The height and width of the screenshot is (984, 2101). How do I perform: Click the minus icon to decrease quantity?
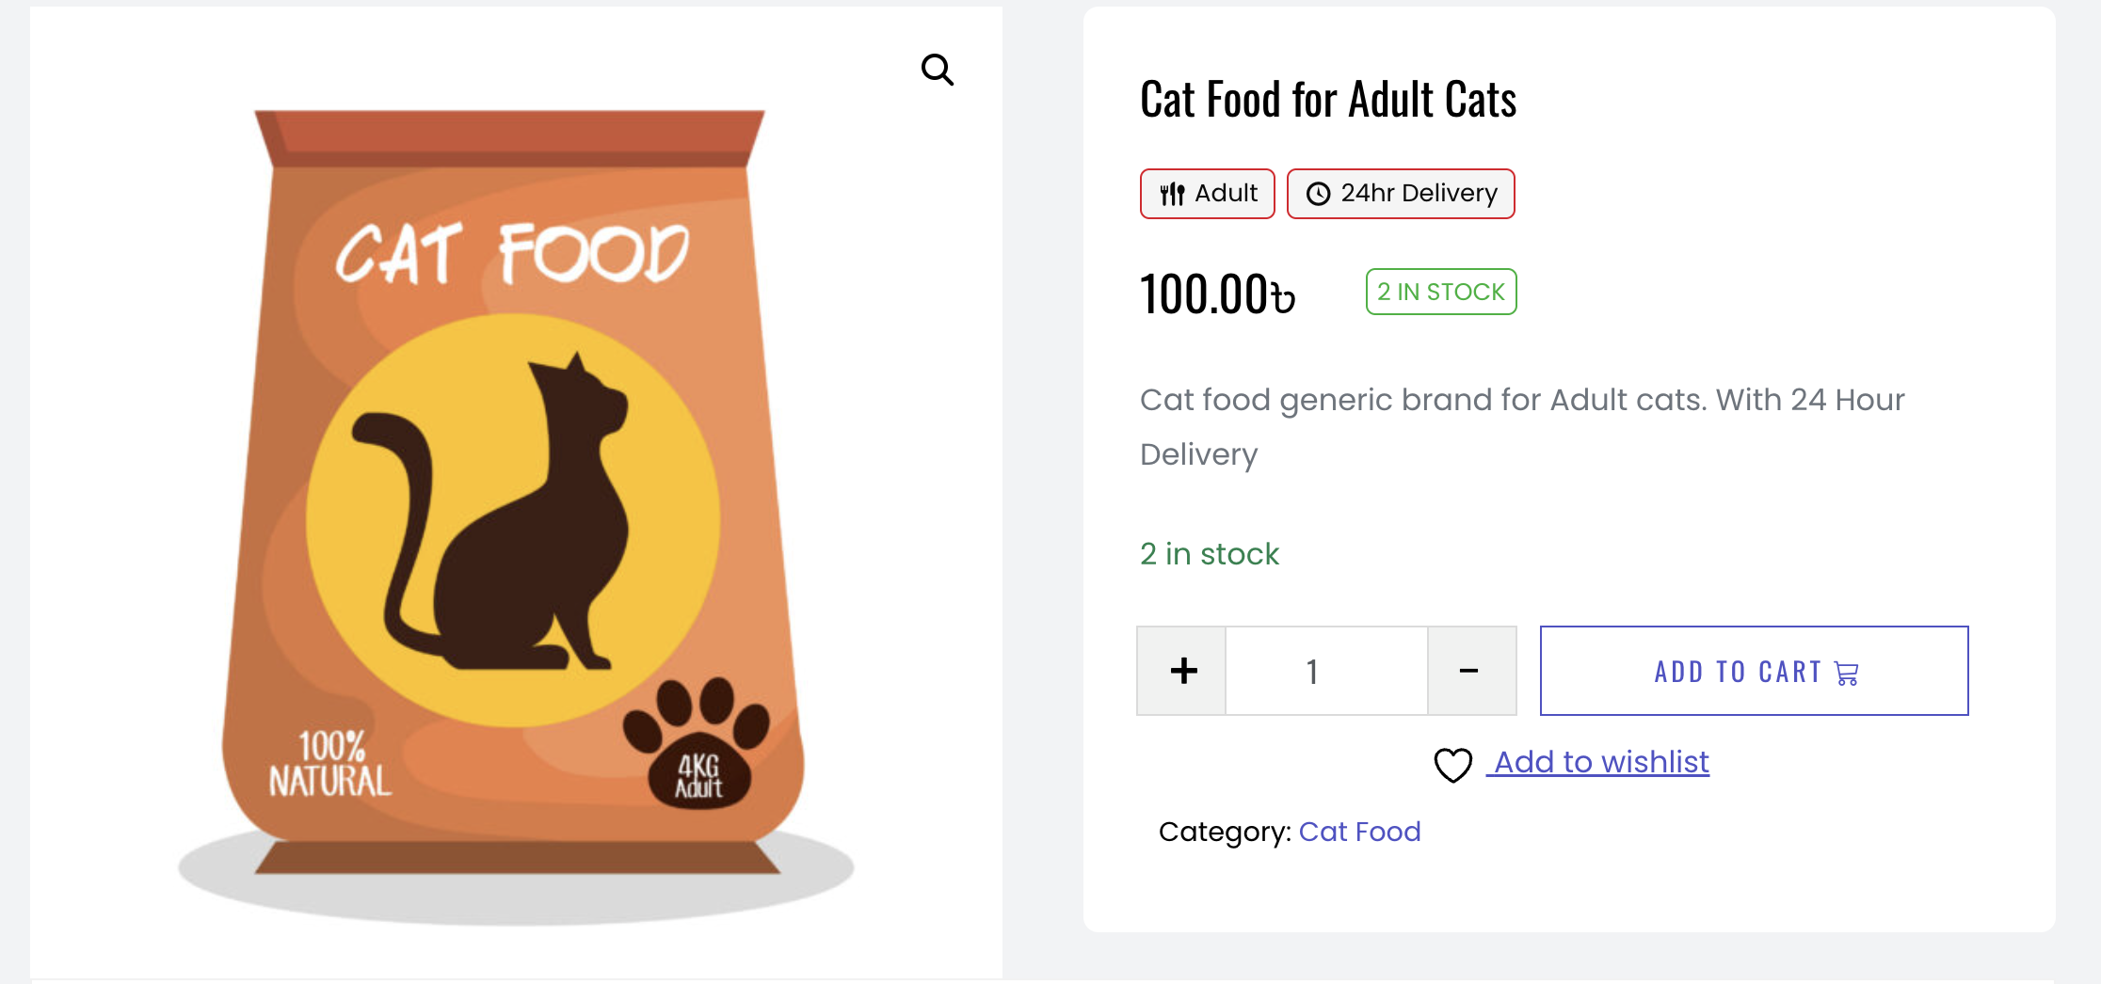(1468, 670)
